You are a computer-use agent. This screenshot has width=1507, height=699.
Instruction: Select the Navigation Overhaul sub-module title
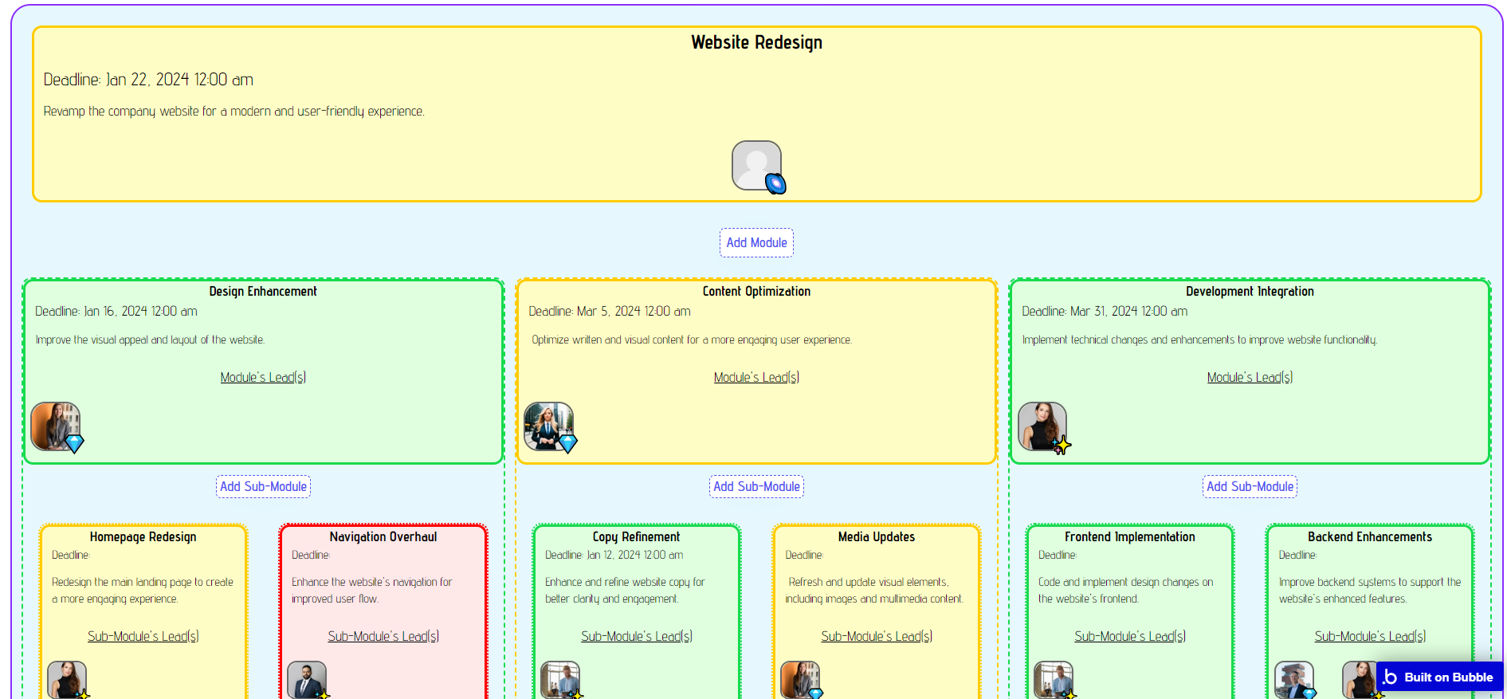(383, 537)
